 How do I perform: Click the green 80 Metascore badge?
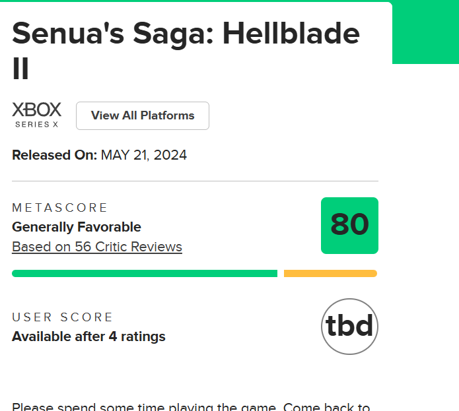tap(349, 226)
